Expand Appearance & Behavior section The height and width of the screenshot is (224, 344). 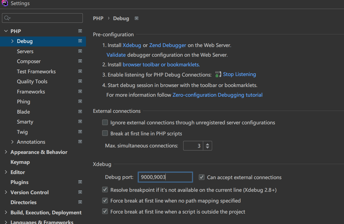pyautogui.click(x=6, y=152)
